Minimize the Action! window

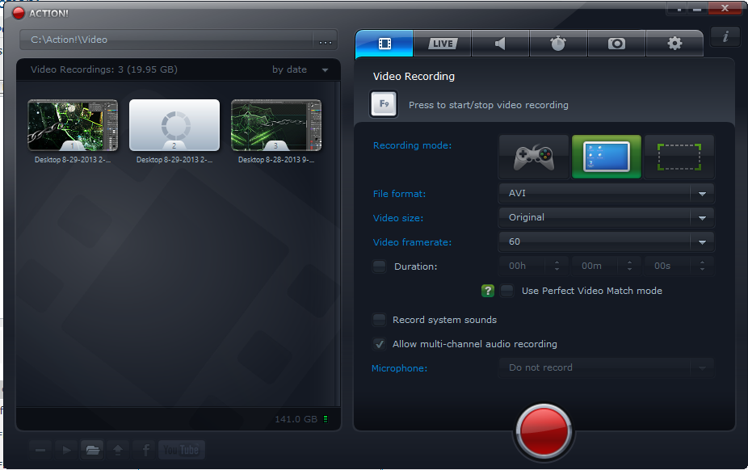697,9
